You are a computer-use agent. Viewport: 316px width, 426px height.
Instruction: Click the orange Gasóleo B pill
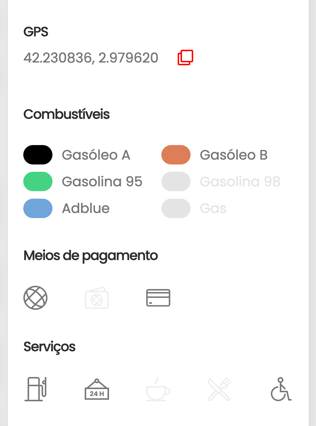coord(176,155)
